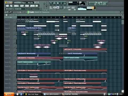Mute Track 3 in the playlist
Image resolution: width=128 pixels, height=96 pixels.
tap(16, 26)
